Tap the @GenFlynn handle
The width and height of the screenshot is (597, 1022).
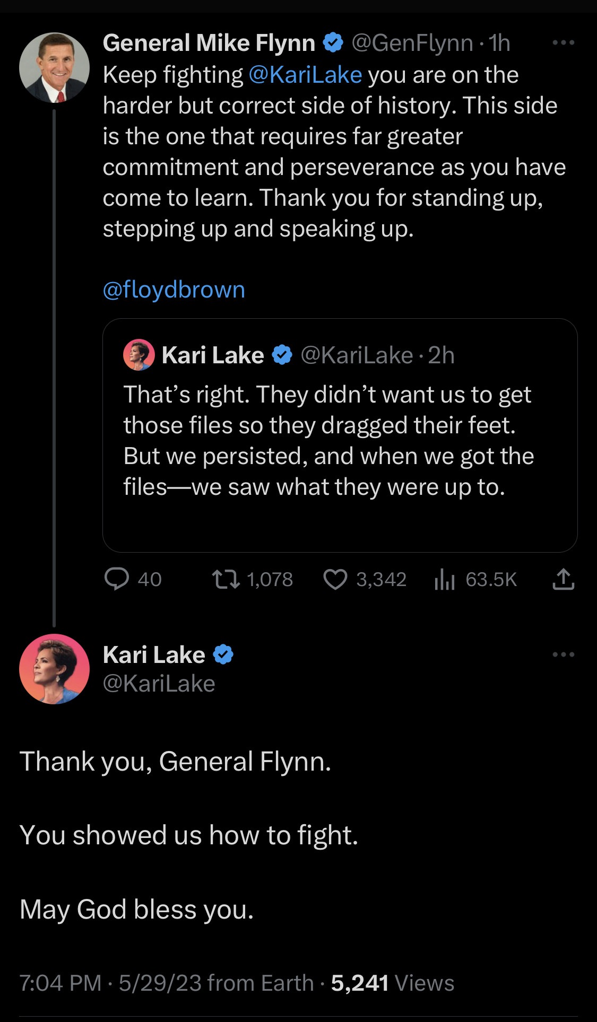point(412,42)
